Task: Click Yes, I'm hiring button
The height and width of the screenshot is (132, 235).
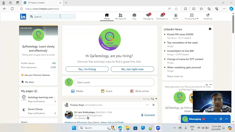Action: 87,69
